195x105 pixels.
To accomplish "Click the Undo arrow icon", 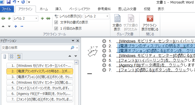I will [14, 2].
